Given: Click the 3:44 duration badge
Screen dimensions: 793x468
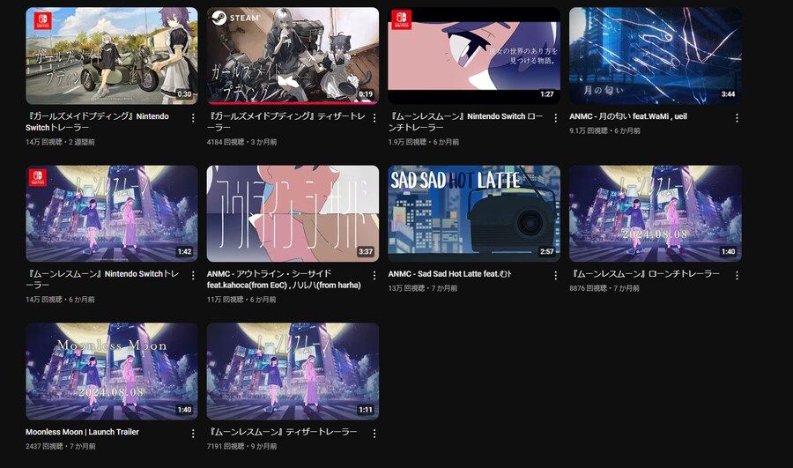Looking at the screenshot, I should pos(729,94).
